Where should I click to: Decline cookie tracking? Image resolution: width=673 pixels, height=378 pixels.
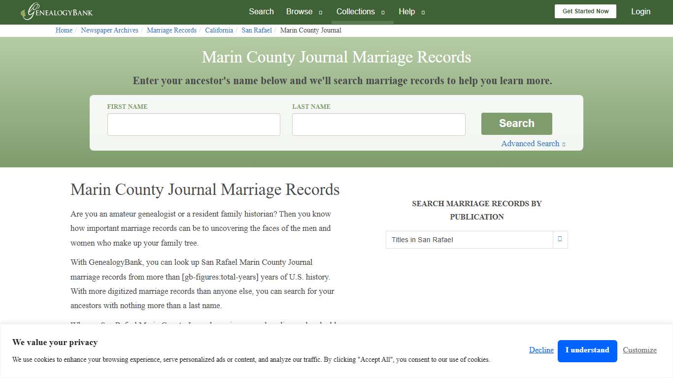(x=541, y=350)
